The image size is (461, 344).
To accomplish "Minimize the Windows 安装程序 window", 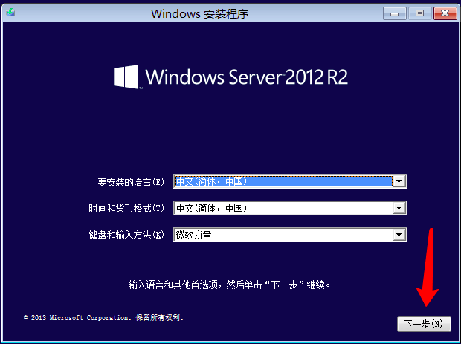I will click(x=395, y=13).
